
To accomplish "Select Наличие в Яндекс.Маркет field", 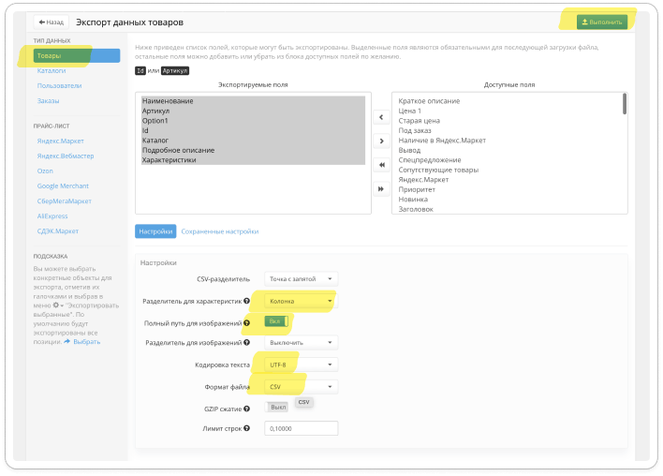I will [x=442, y=140].
